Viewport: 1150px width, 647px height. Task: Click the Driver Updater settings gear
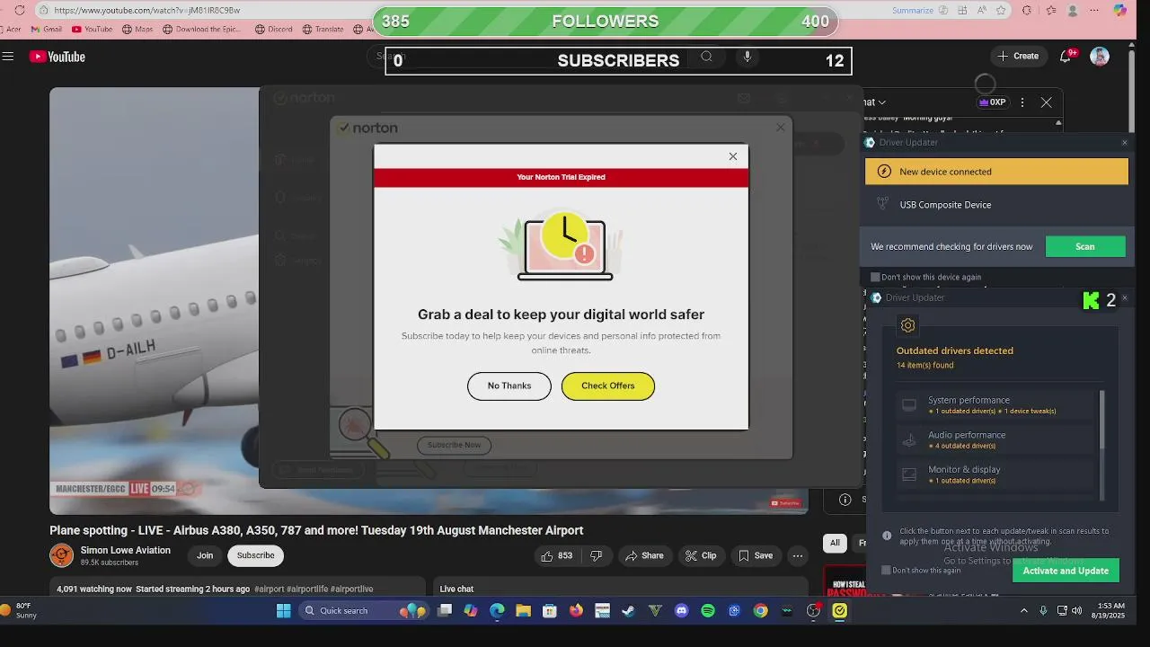pyautogui.click(x=907, y=325)
